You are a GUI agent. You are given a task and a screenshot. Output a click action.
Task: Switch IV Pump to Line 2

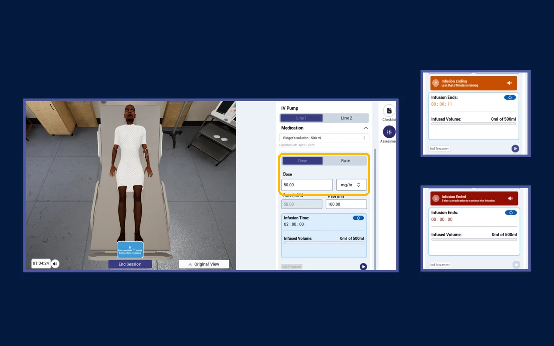(347, 118)
